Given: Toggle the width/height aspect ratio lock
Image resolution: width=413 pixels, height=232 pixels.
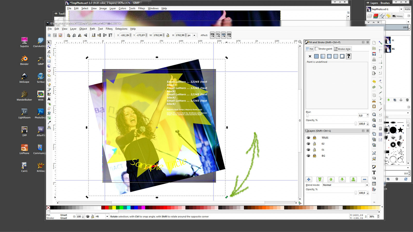Looking at the screenshot, I should [x=167, y=35].
